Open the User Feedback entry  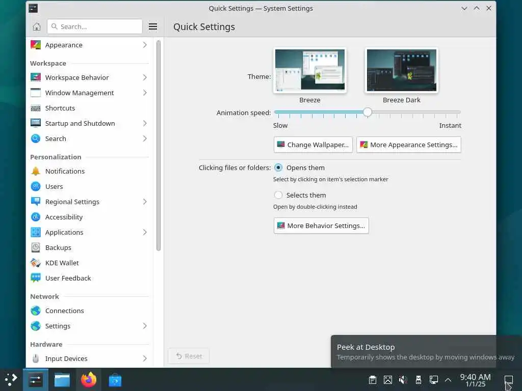click(x=90, y=278)
